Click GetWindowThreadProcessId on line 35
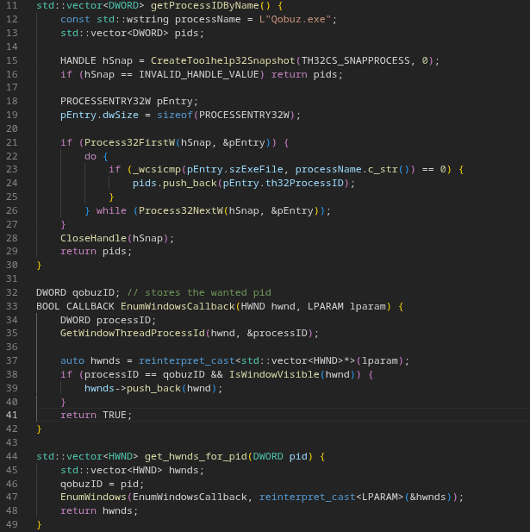Screen dimensions: 530x532 (133, 333)
